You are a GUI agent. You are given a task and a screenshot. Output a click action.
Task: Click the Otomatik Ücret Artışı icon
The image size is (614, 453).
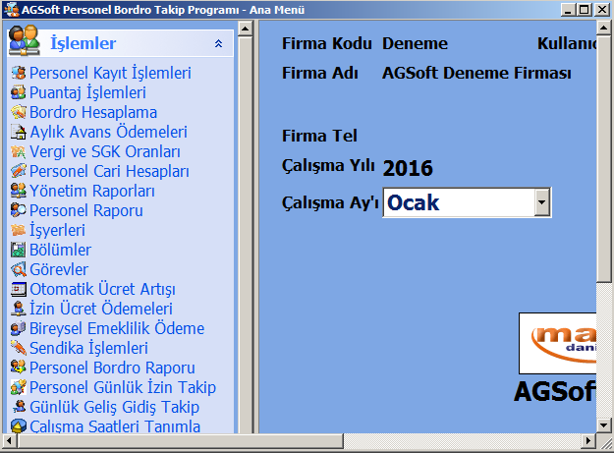[18, 289]
